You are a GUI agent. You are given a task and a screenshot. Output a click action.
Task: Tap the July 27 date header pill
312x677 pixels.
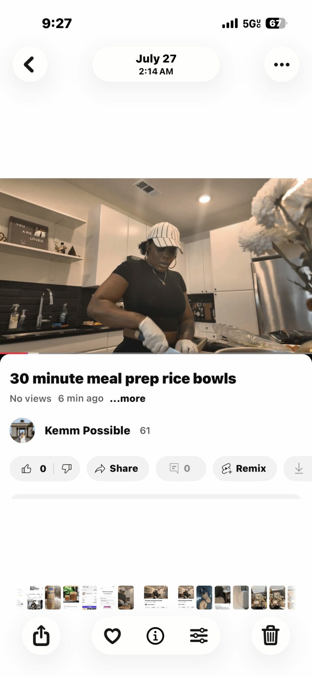156,64
